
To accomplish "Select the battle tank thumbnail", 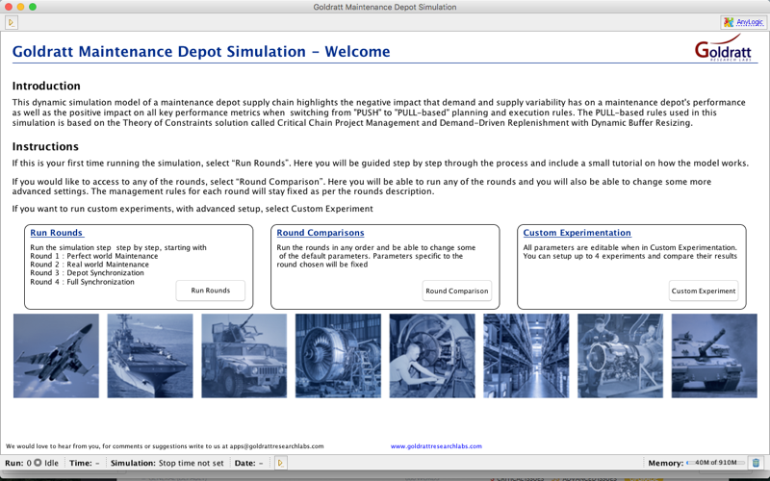I will [714, 356].
